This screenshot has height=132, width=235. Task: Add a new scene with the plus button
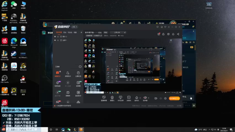click(x=81, y=32)
